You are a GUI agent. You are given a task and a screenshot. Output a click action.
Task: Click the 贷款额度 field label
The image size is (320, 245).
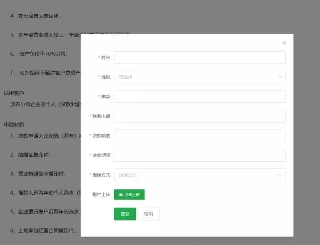[x=101, y=136]
